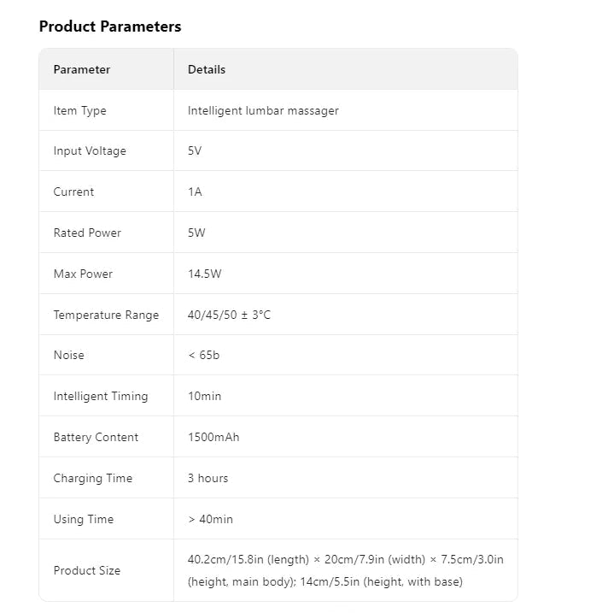Select the Temperature Range label
This screenshot has height=613, width=614.
click(106, 315)
